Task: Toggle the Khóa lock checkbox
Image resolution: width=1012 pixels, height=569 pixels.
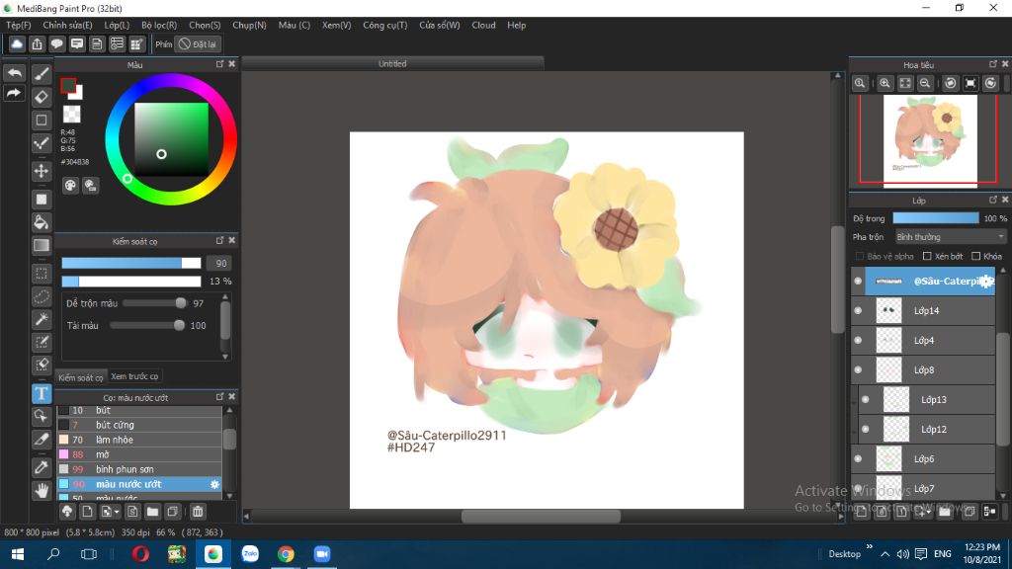Action: pos(975,256)
